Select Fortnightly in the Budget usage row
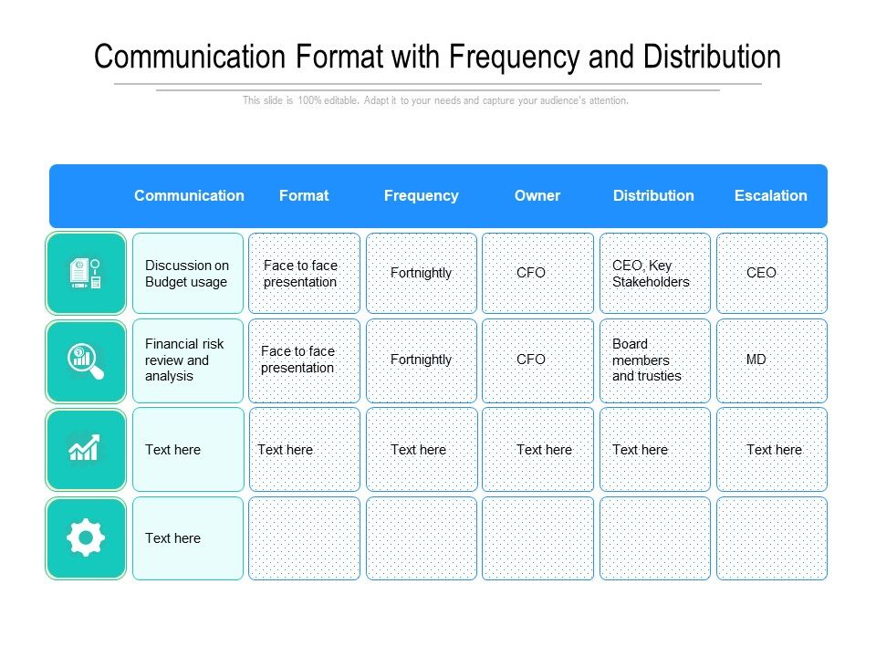 422,273
